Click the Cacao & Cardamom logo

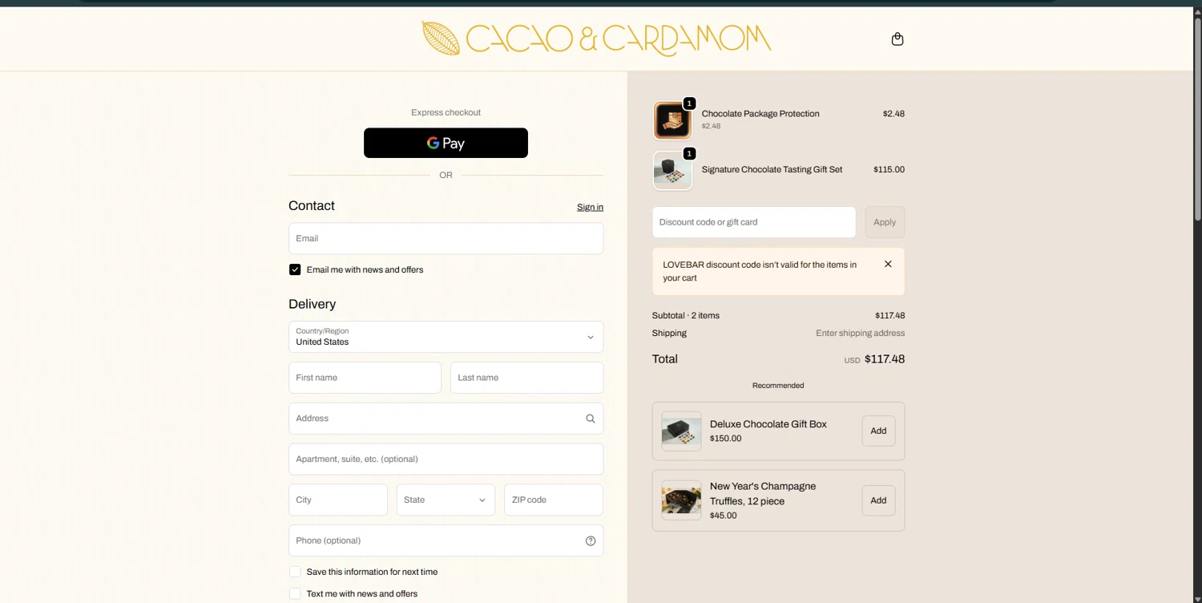tap(597, 38)
